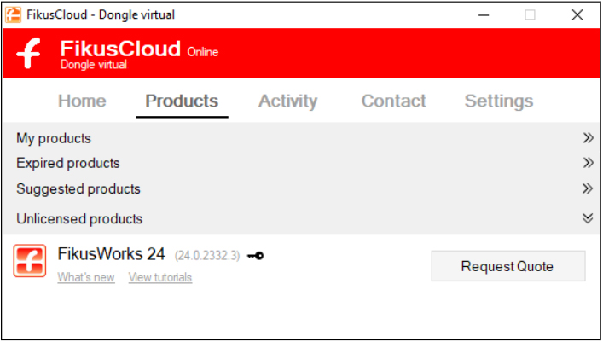Image resolution: width=603 pixels, height=342 pixels.
Task: Expand the Expired products chevron
Action: [588, 163]
